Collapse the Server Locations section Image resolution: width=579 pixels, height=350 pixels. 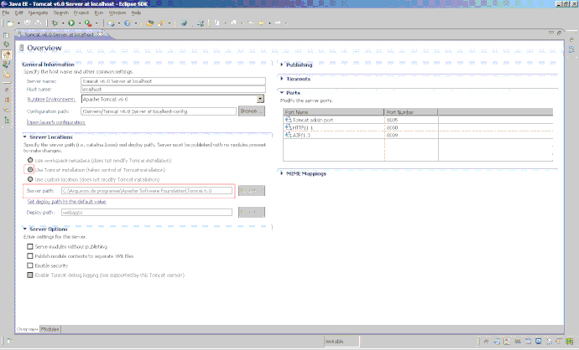click(x=25, y=136)
